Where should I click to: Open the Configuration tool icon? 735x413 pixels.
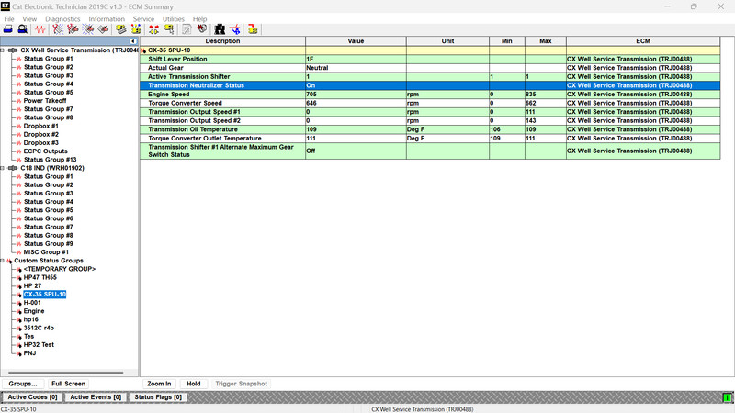click(x=136, y=29)
